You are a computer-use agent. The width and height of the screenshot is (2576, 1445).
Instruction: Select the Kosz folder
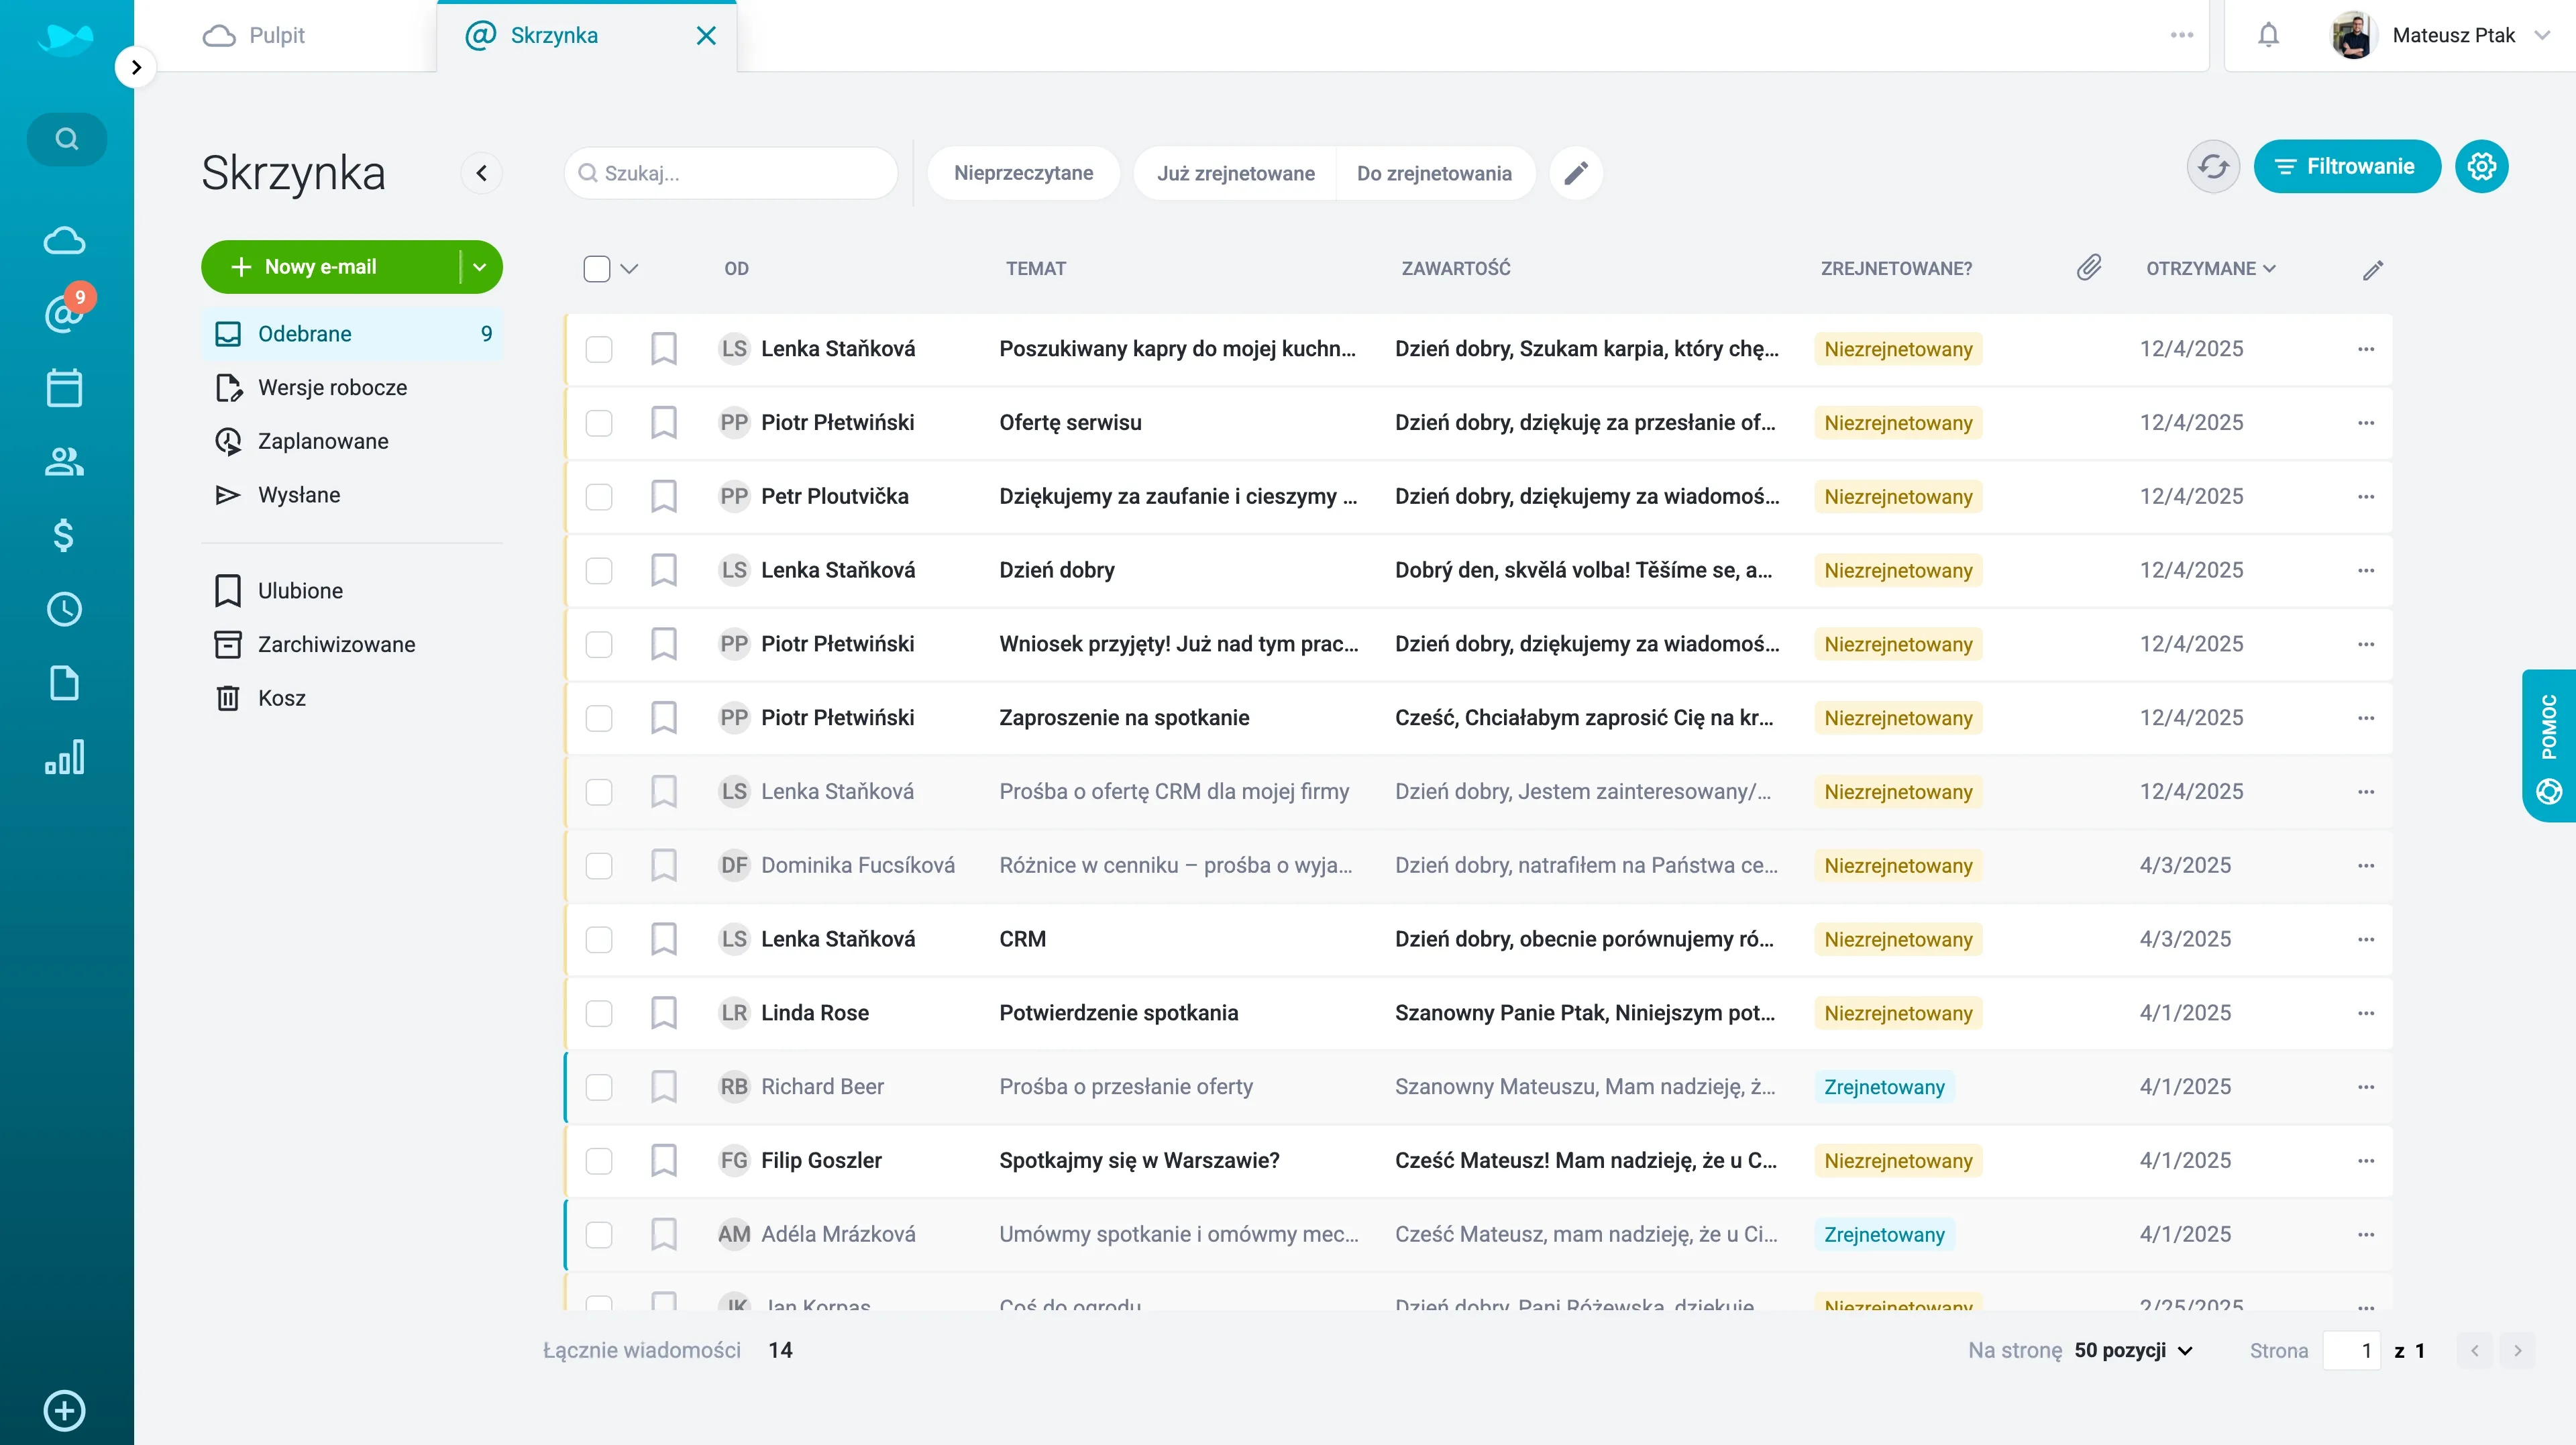282,697
